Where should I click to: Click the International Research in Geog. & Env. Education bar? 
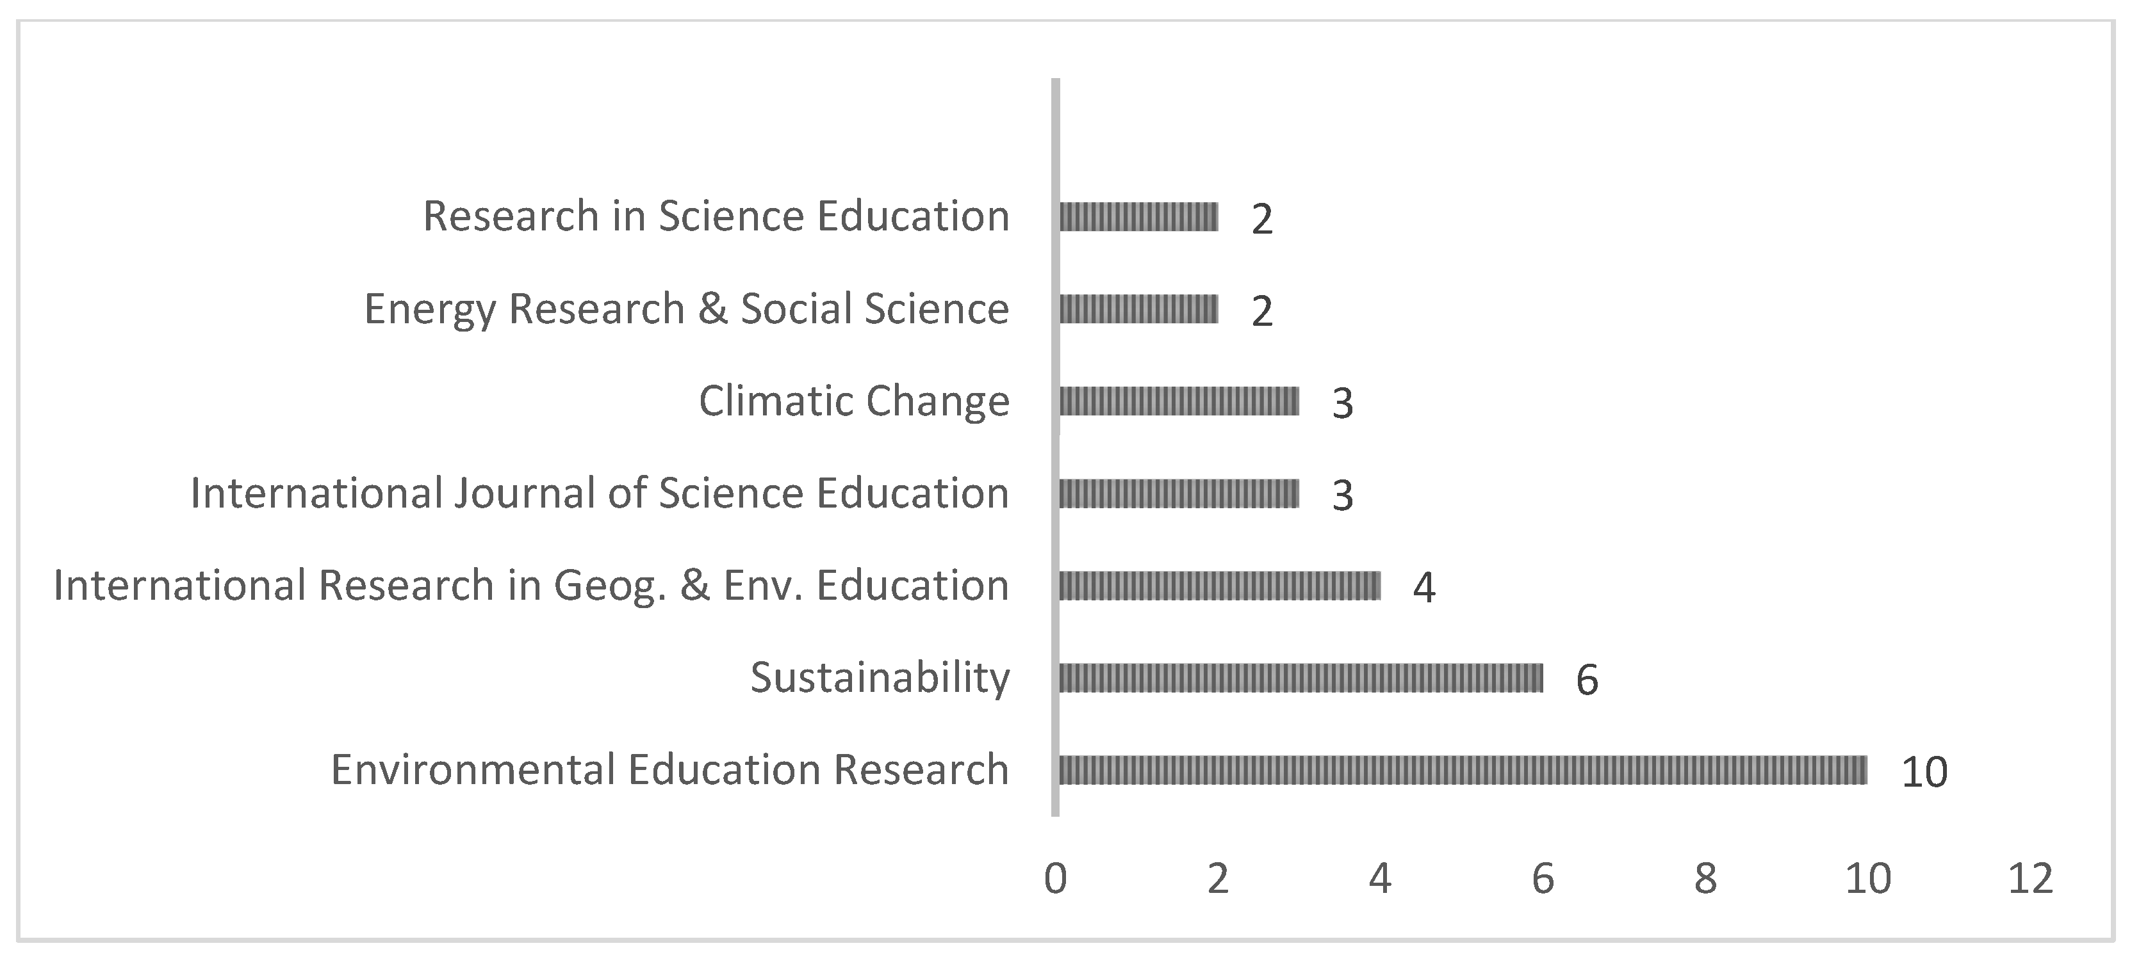(1219, 586)
